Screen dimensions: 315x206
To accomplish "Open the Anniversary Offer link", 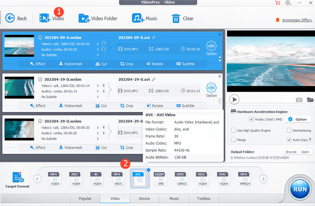I will click(x=297, y=20).
